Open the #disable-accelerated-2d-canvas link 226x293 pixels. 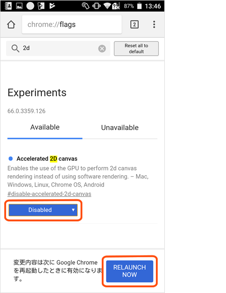pyautogui.click(x=49, y=194)
